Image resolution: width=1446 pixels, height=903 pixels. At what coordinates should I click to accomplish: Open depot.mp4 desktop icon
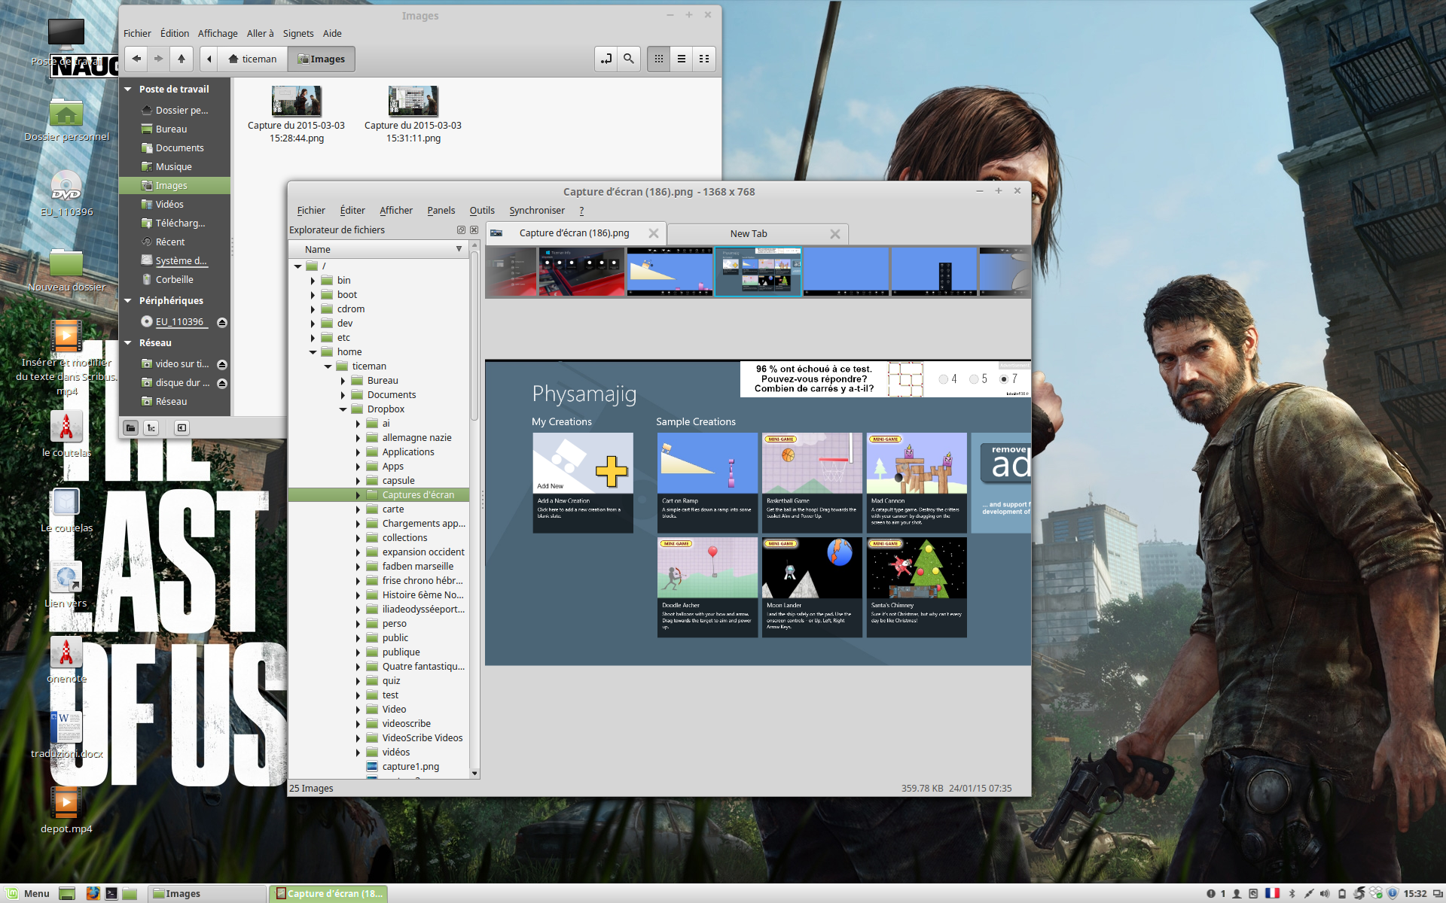click(x=66, y=809)
